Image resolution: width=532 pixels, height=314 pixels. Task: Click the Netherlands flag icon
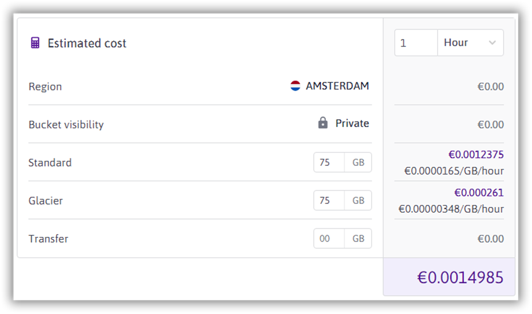click(295, 86)
